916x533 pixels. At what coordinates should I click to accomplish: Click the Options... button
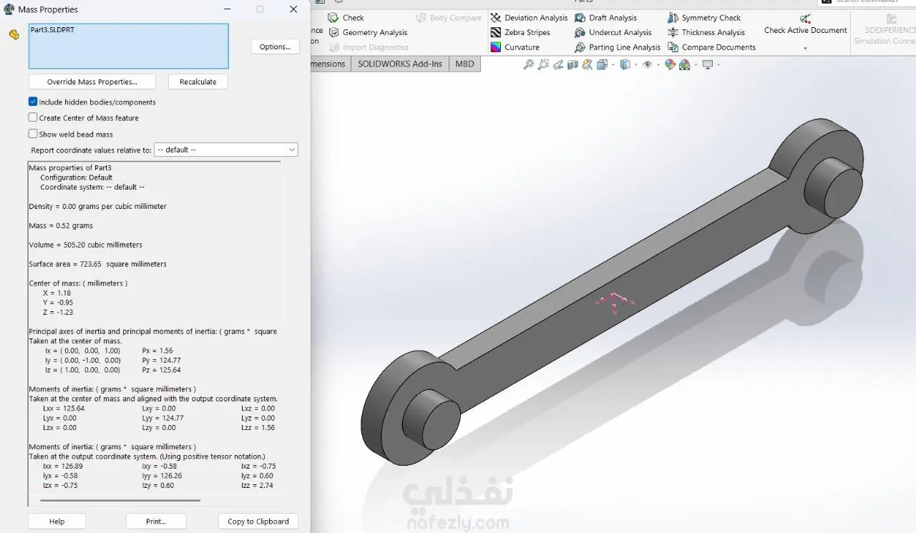coord(275,47)
